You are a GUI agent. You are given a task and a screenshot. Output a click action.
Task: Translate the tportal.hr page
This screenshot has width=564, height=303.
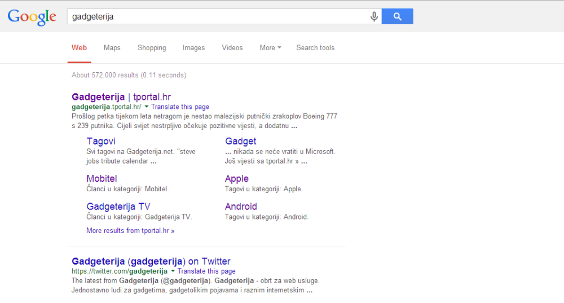point(180,107)
